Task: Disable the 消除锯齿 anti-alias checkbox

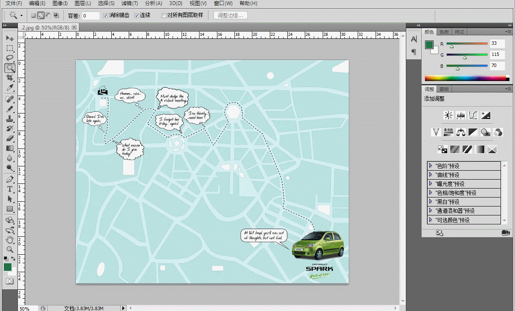Action: [106, 15]
